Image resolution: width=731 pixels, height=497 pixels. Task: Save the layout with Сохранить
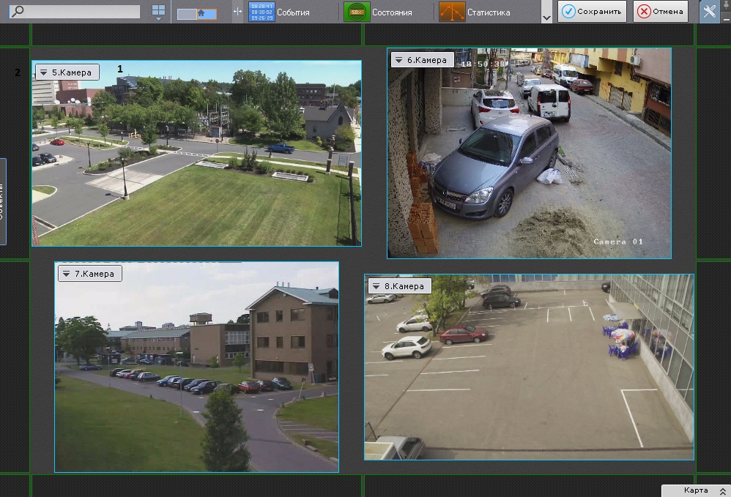point(592,12)
